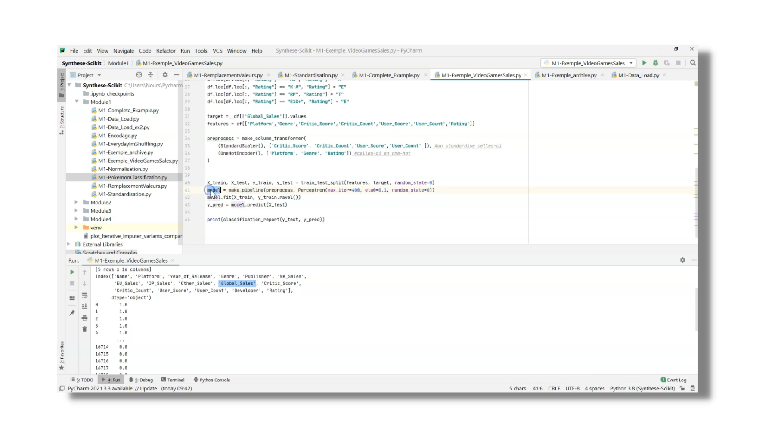Open the VCS menu

[x=217, y=51]
